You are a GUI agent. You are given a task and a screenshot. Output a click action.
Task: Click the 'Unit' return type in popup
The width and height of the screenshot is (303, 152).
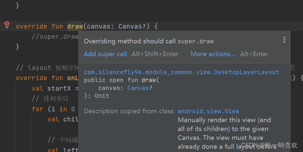tap(102, 96)
